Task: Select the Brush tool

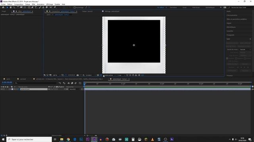Action: 40,7
